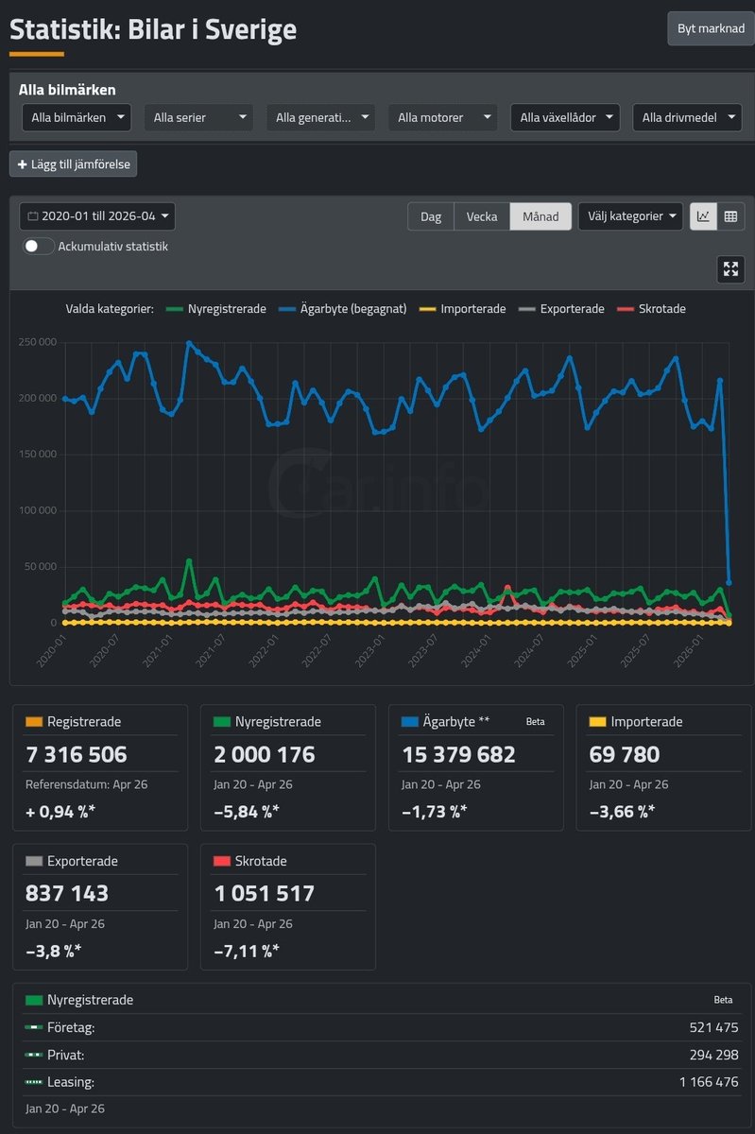Open Alla serier dropdown

tap(198, 118)
